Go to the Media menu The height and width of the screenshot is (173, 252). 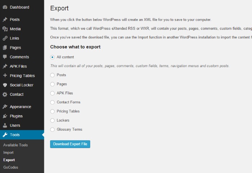click(x=22, y=29)
